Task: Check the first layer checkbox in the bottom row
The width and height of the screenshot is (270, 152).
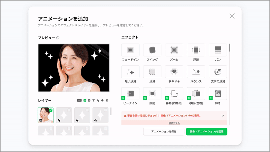Action: [51, 128]
